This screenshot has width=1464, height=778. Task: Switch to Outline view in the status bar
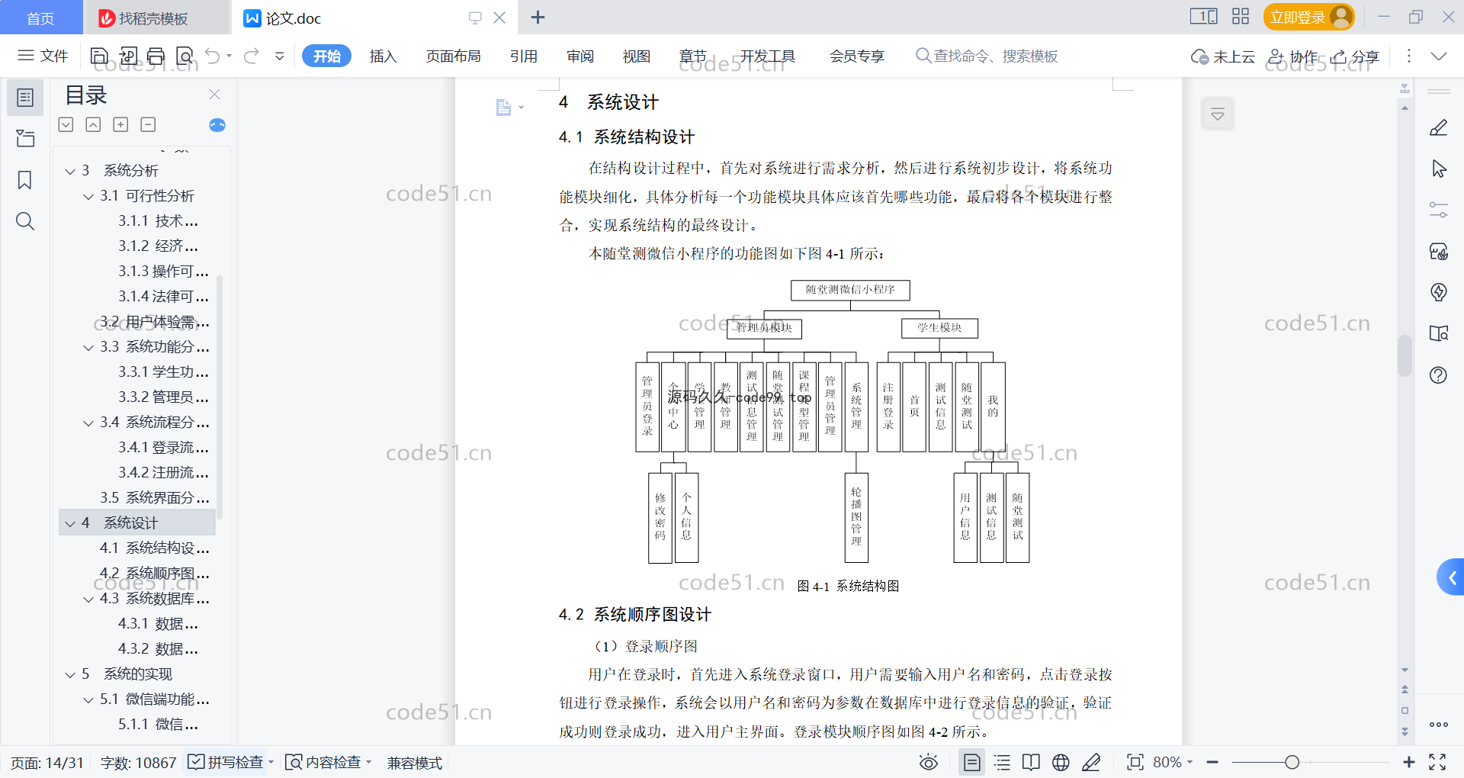(x=1003, y=762)
